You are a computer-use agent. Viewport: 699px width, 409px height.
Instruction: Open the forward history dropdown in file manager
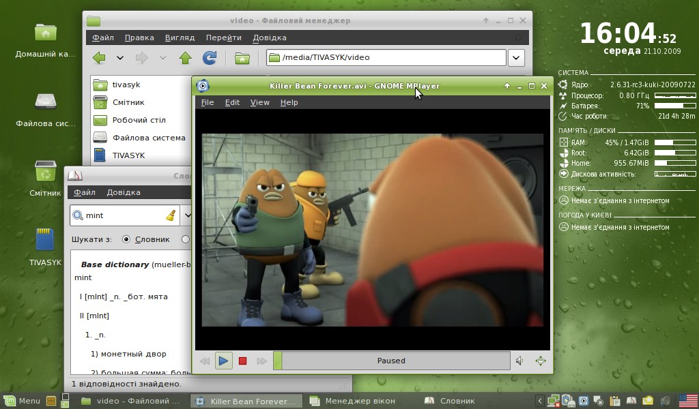click(x=162, y=57)
